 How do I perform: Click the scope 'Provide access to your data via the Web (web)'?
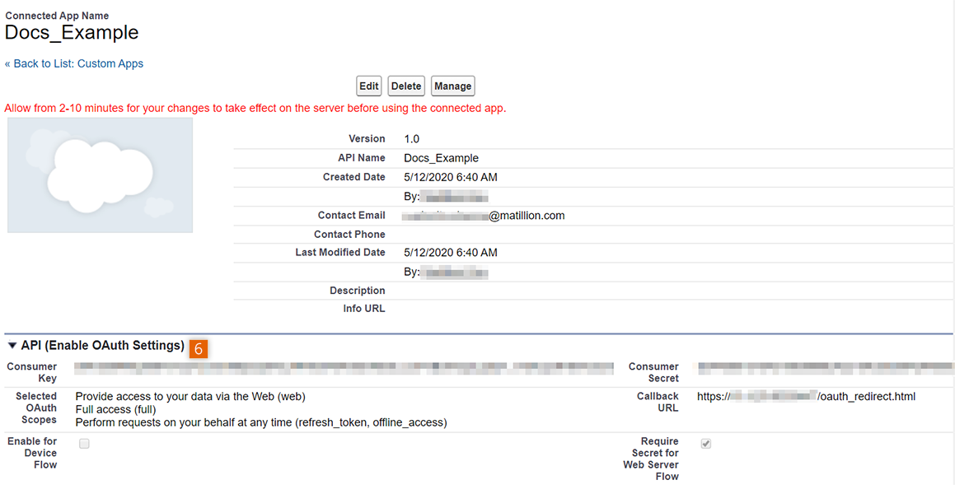(x=190, y=397)
